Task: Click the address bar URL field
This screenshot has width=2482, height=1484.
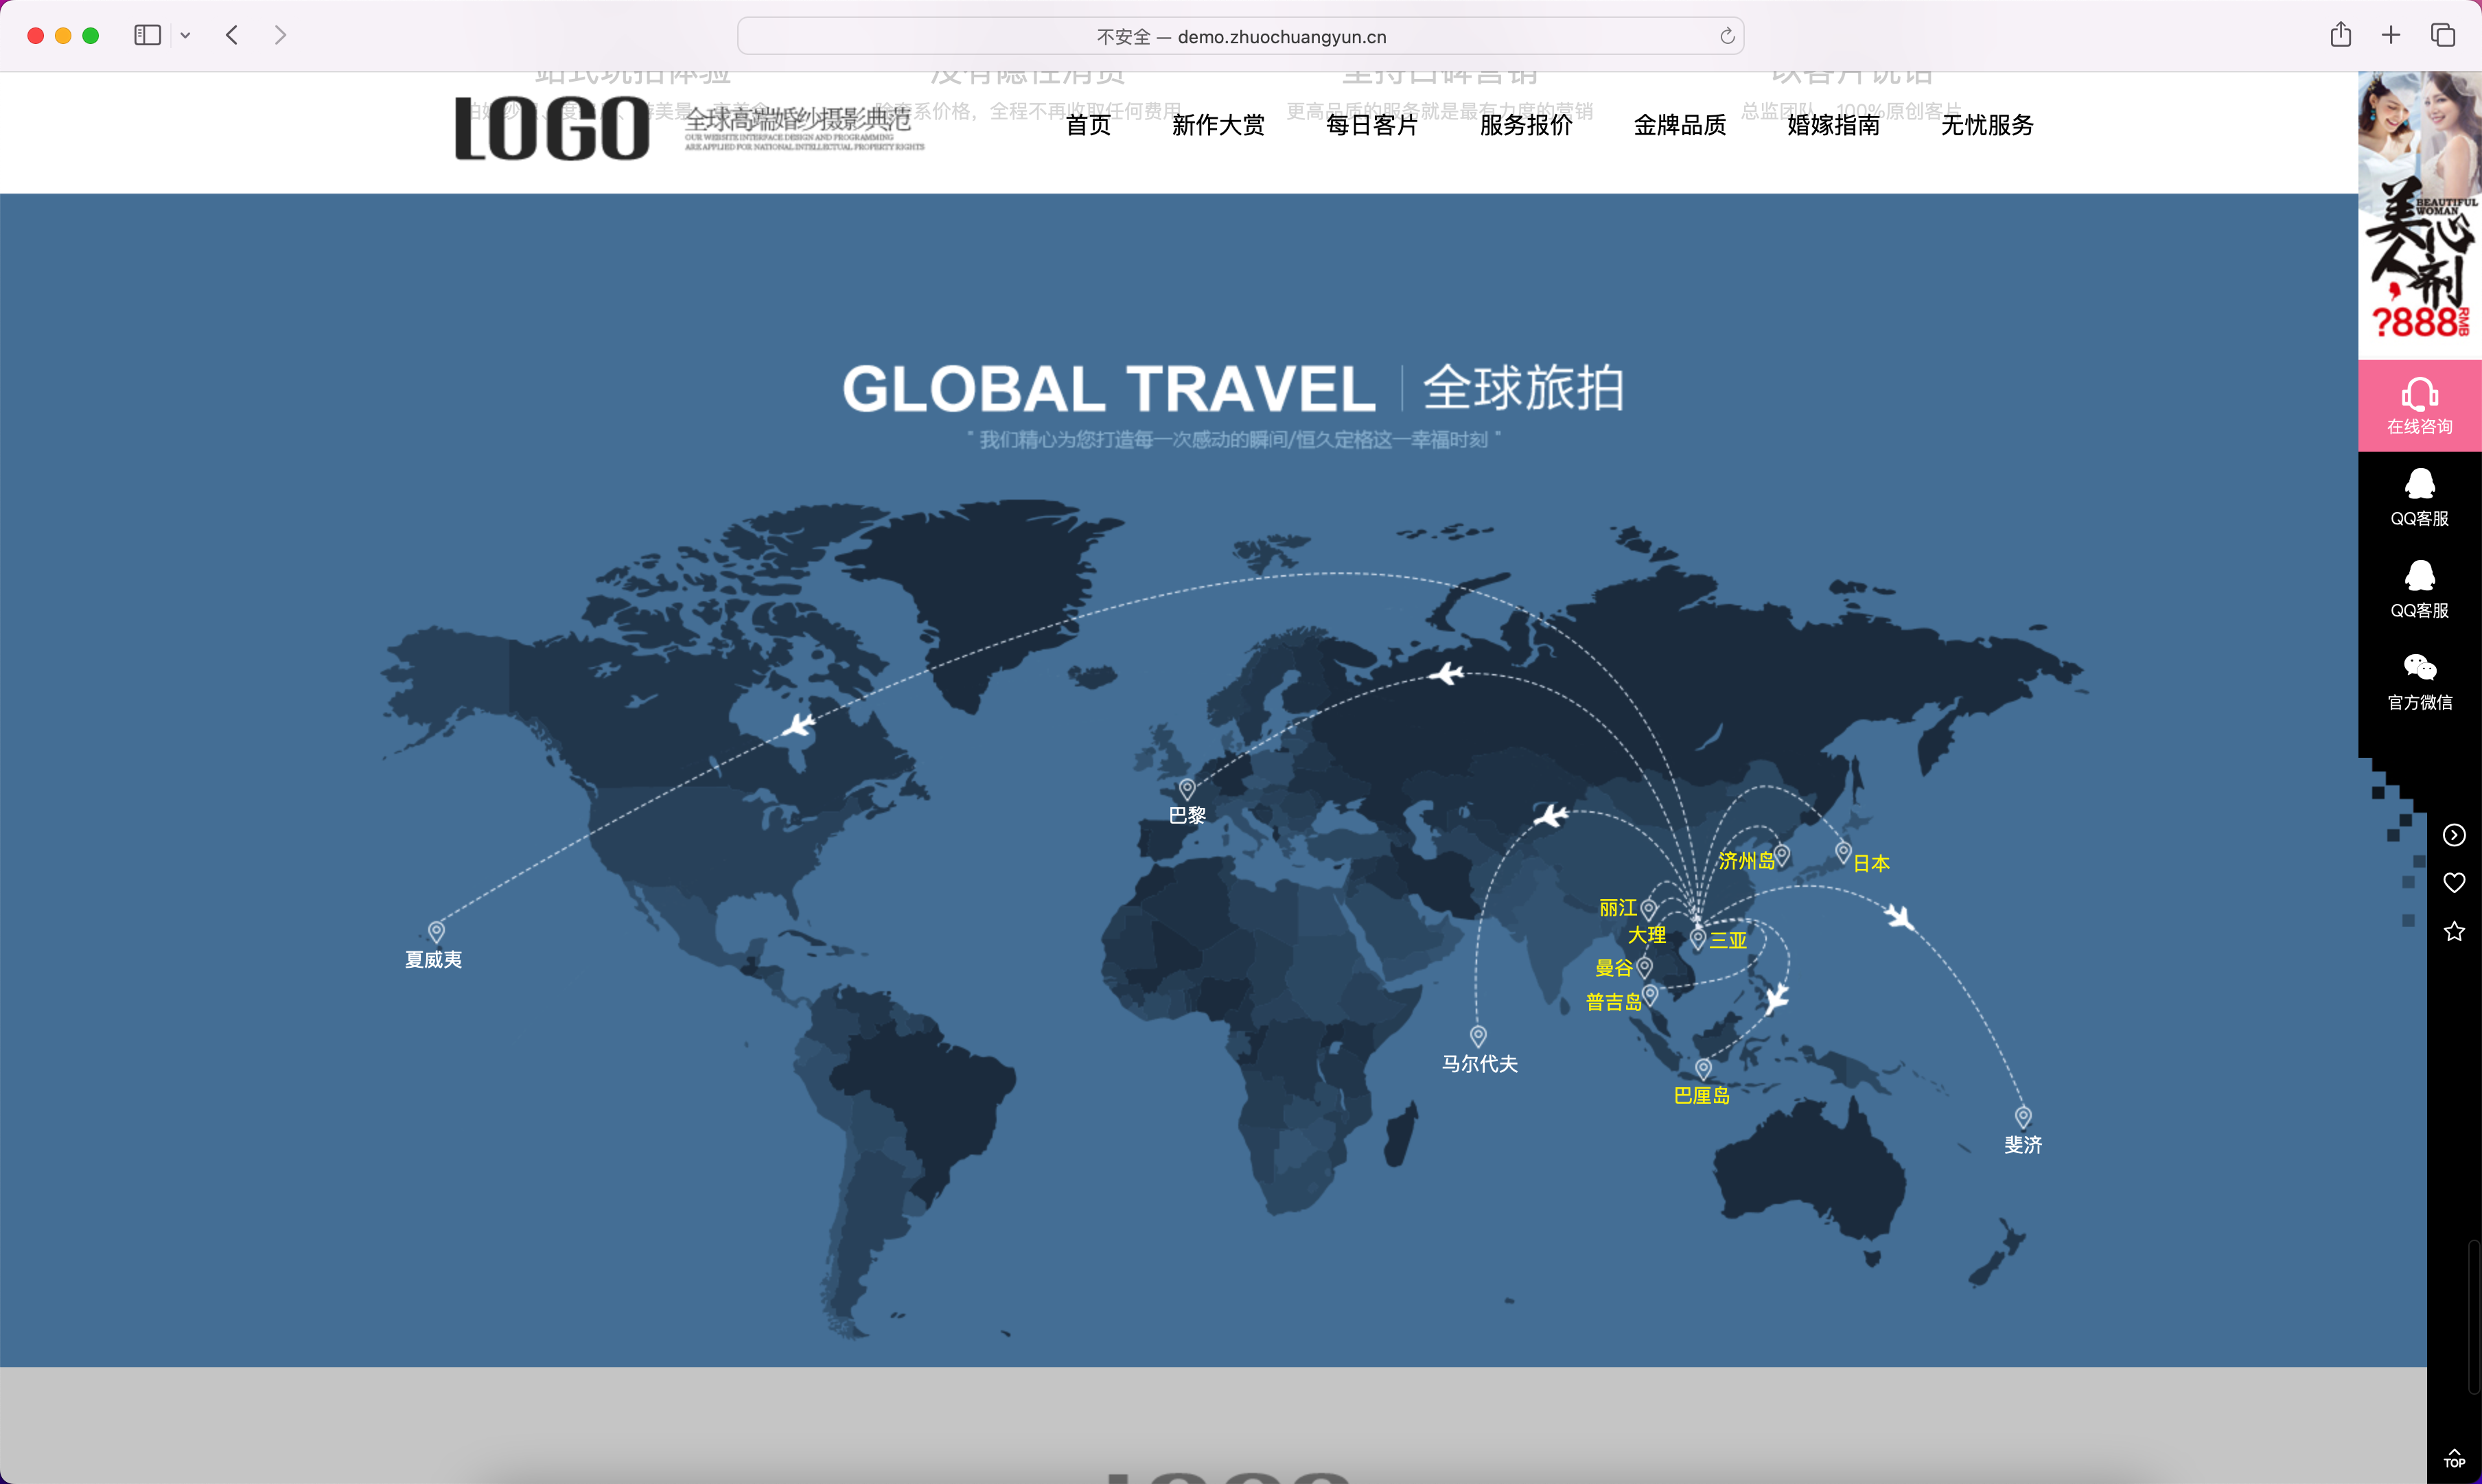Action: coord(1240,36)
